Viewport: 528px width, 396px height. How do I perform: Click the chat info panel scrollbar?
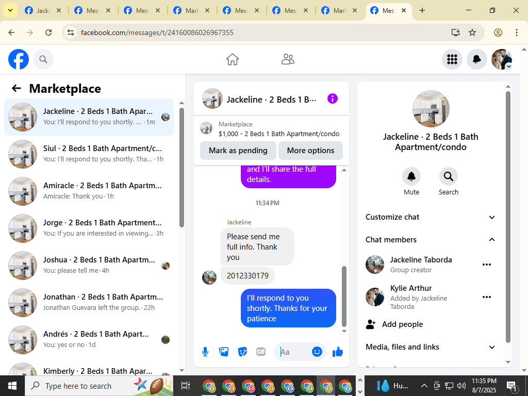(x=508, y=217)
